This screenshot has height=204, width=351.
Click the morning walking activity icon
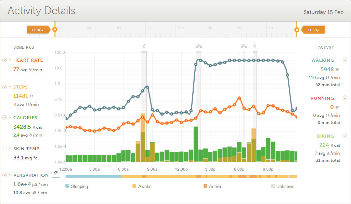[144, 46]
